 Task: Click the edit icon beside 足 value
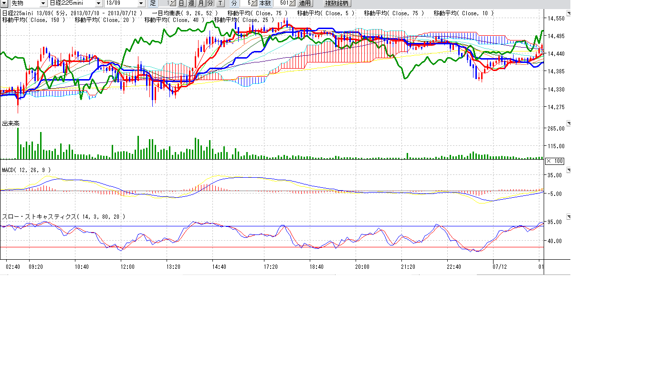click(x=173, y=3)
